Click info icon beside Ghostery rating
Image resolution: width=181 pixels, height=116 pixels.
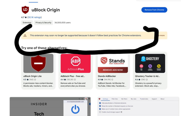[147, 79]
